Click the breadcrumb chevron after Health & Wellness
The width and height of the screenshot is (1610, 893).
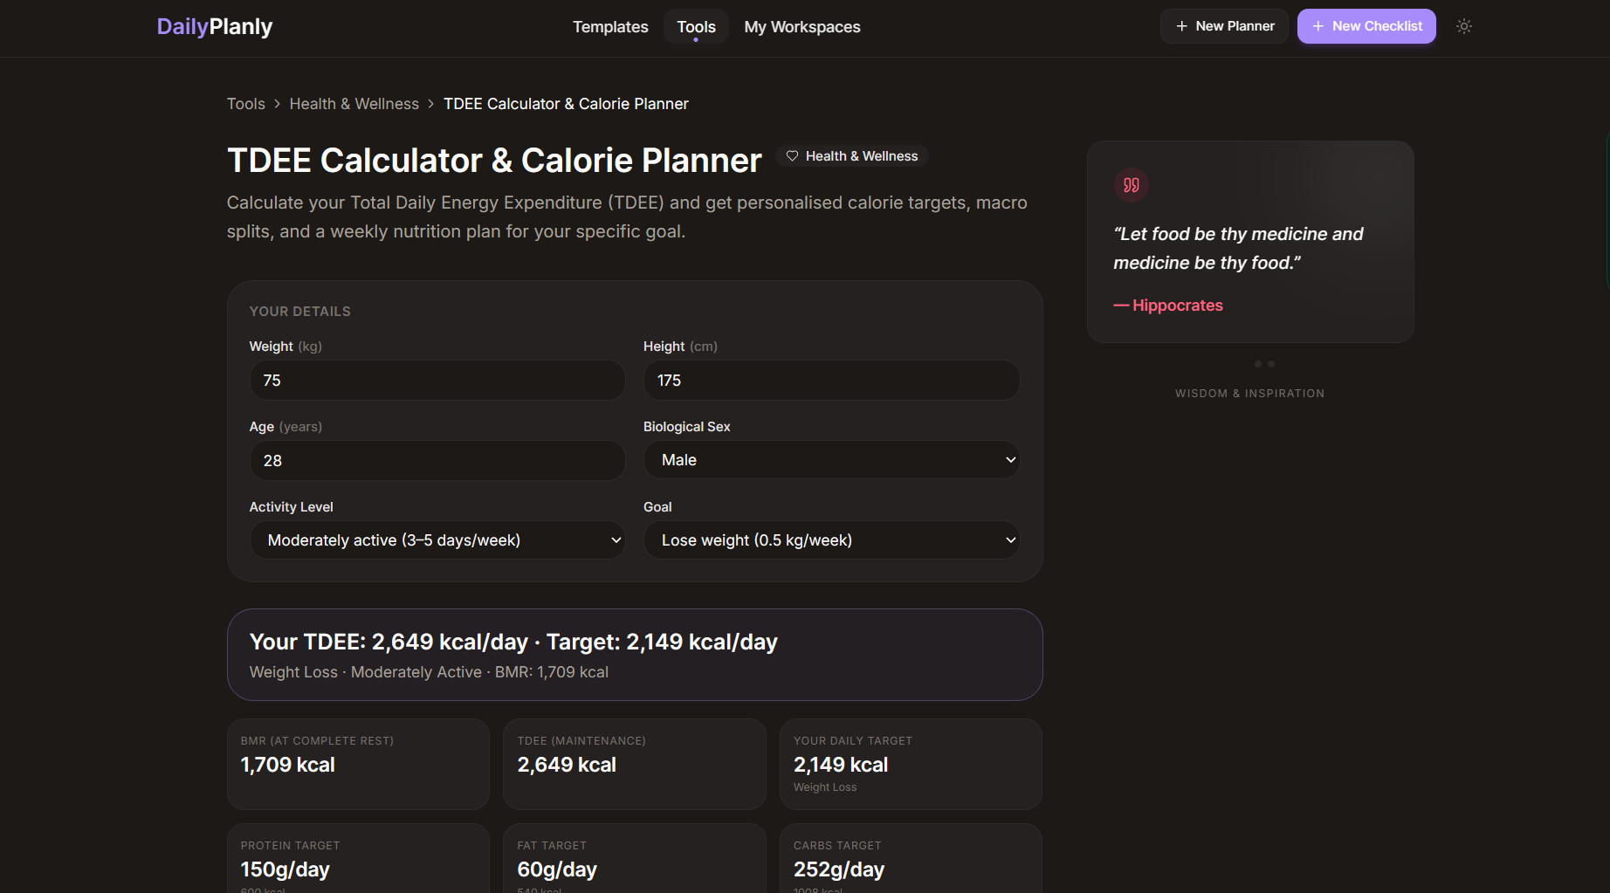coord(431,104)
